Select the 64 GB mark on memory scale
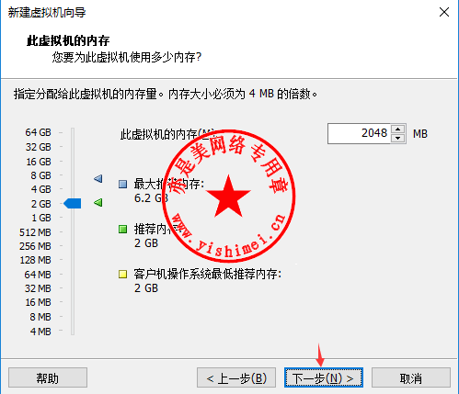This screenshot has height=394, width=459. [x=39, y=132]
